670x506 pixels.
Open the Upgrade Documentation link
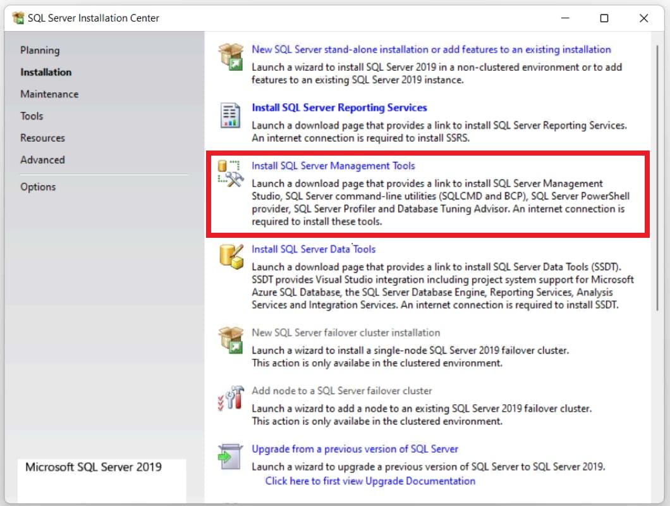click(x=370, y=481)
